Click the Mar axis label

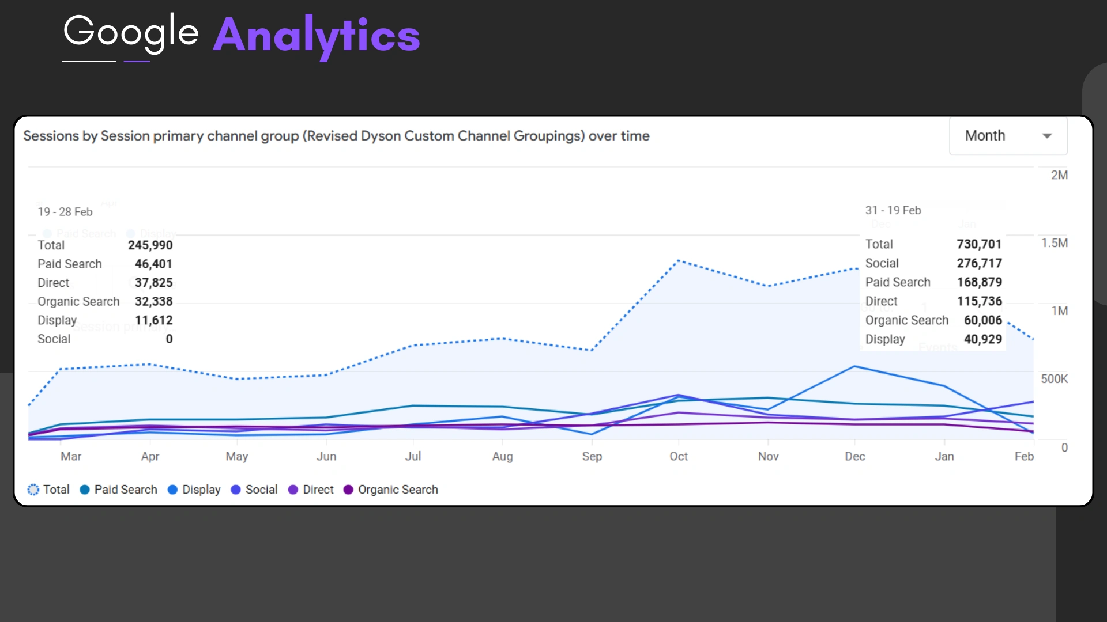[71, 456]
